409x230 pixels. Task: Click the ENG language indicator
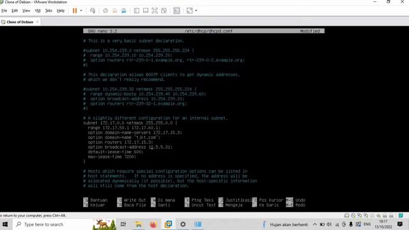(x=367, y=224)
